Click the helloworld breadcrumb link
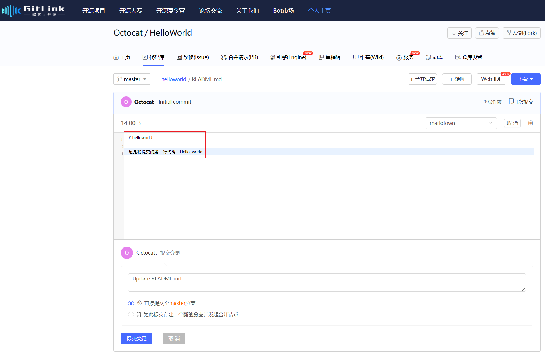 click(x=173, y=79)
